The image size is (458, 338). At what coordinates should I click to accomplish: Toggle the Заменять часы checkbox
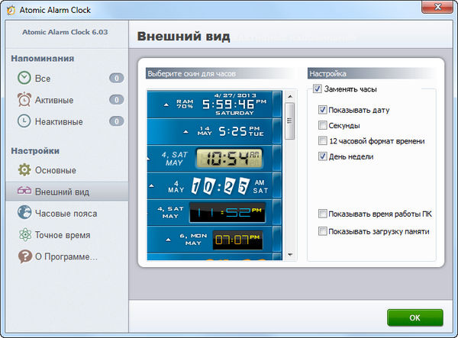318,89
